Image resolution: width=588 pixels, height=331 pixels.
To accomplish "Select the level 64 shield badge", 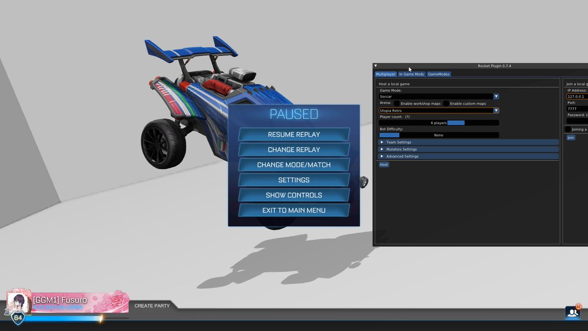I will [18, 317].
